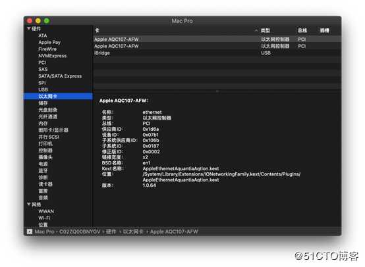Select the second Apple AQC107-AFW row

217,46
